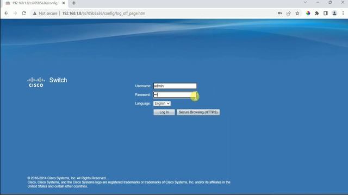Click the Language label
This screenshot has height=195, width=348.
[142, 103]
